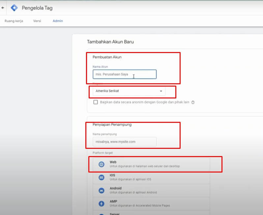Choose the iOS platform icon
263x215 pixels.
pyautogui.click(x=101, y=177)
